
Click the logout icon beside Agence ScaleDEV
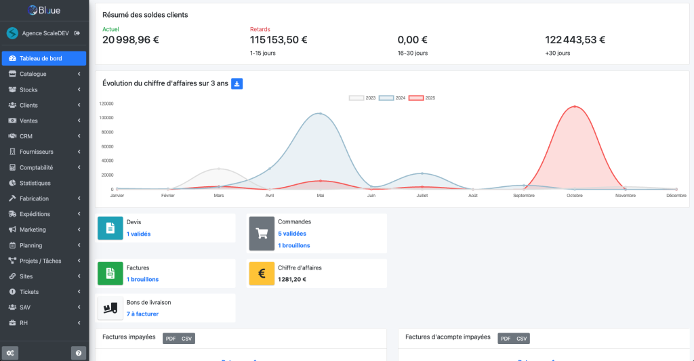click(x=77, y=33)
